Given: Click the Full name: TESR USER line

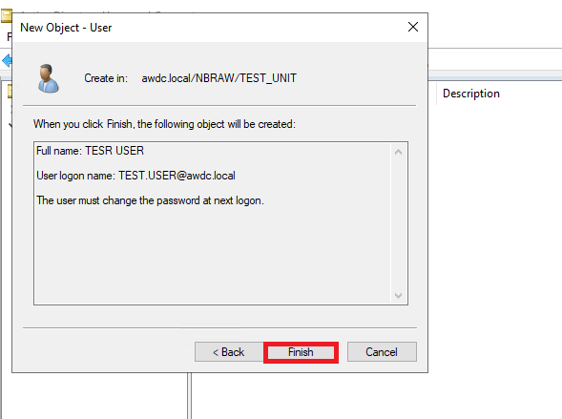Looking at the screenshot, I should coord(90,151).
